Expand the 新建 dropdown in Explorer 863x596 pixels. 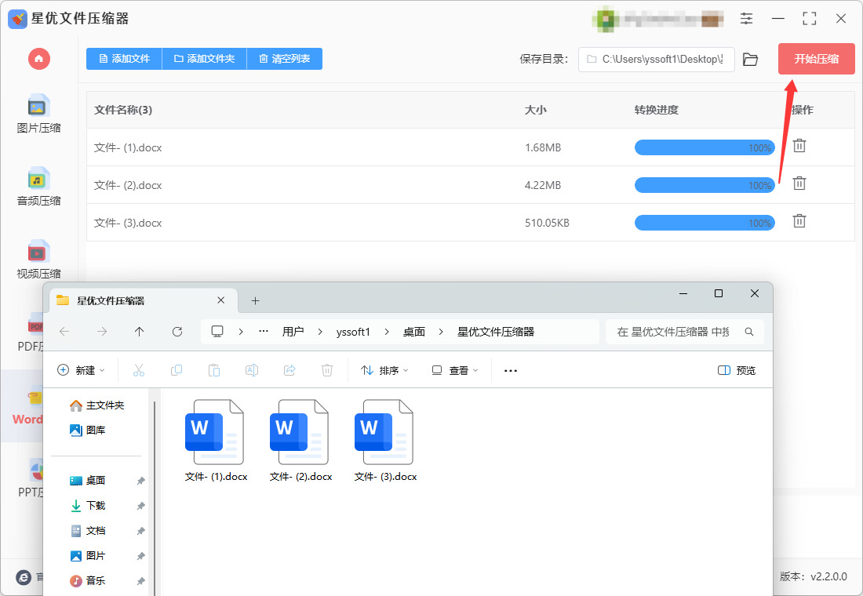[82, 370]
